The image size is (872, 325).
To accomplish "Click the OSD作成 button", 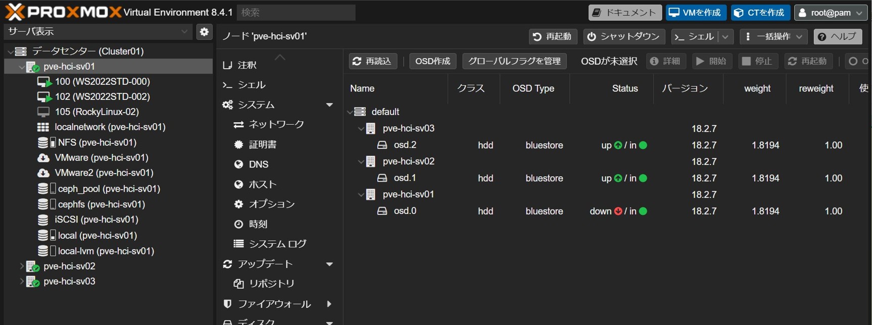I will click(x=433, y=61).
